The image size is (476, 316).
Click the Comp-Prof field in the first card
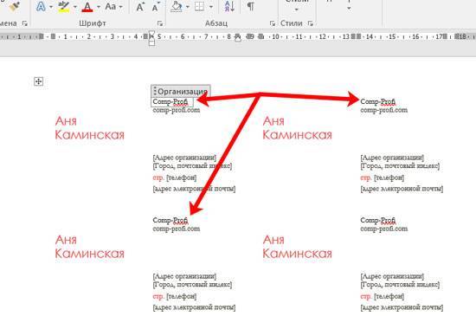172,102
